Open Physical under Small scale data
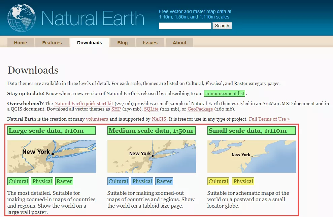Screen dimensions: 333x217 point(243,181)
